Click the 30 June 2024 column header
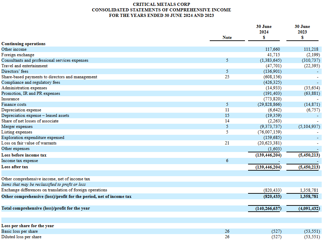 point(264,32)
